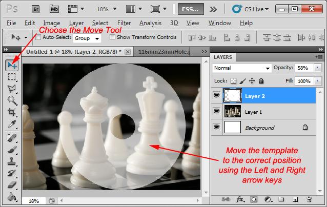Screen dimensions: 327x207
Task: Toggle lock image pixels brush icon
Action: point(242,81)
